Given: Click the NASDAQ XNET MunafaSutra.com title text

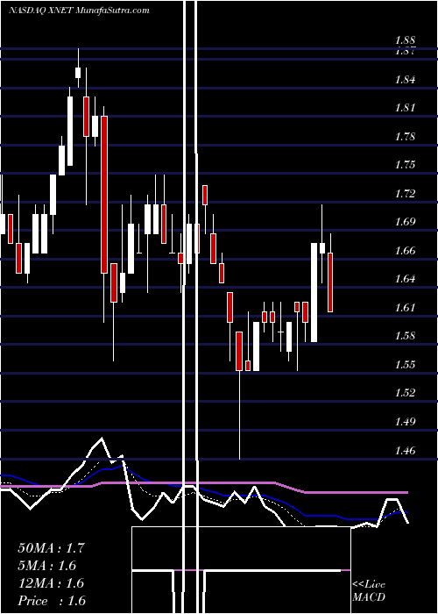Looking at the screenshot, I should pos(79,11).
